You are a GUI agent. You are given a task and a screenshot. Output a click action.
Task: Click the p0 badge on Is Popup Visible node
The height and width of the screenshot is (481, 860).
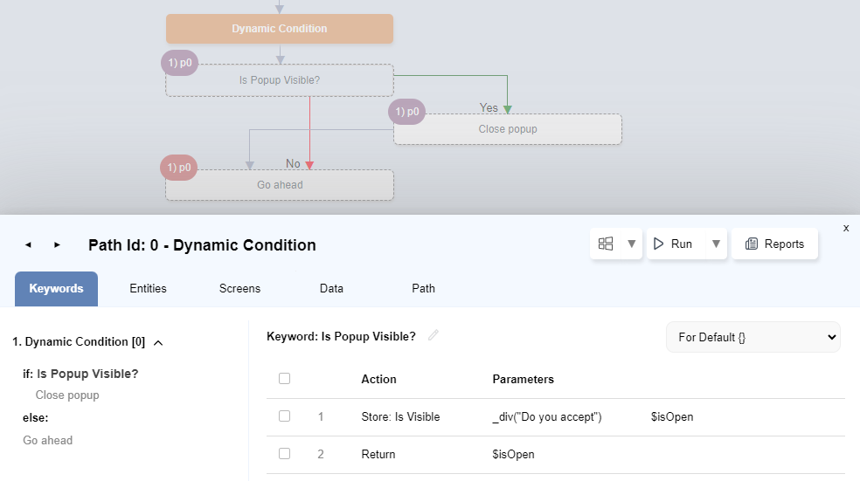[180, 63]
